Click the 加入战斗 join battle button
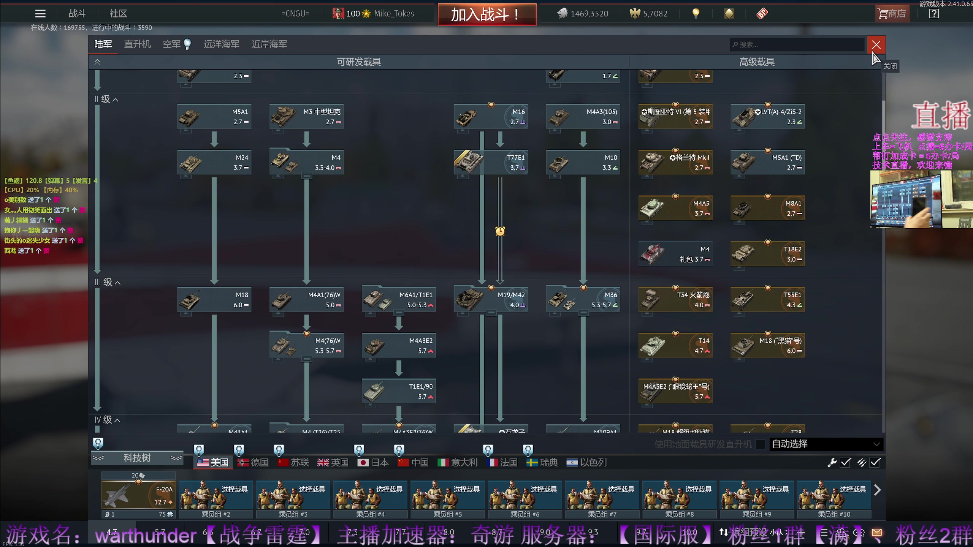 pos(487,14)
